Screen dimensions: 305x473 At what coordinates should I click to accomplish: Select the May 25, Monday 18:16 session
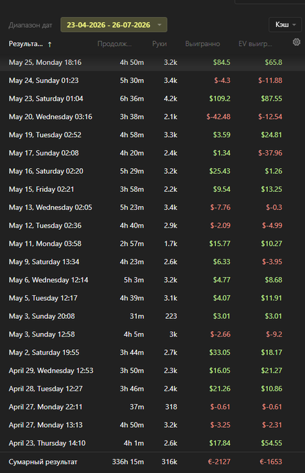coord(152,62)
